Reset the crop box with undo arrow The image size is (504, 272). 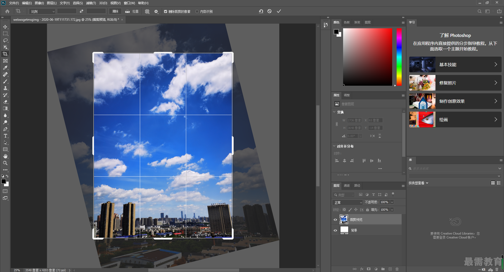261,11
